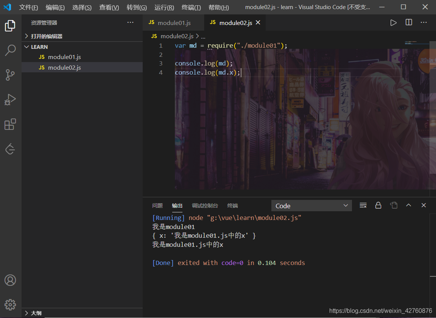Open the 帮助(H) menu

[218, 7]
